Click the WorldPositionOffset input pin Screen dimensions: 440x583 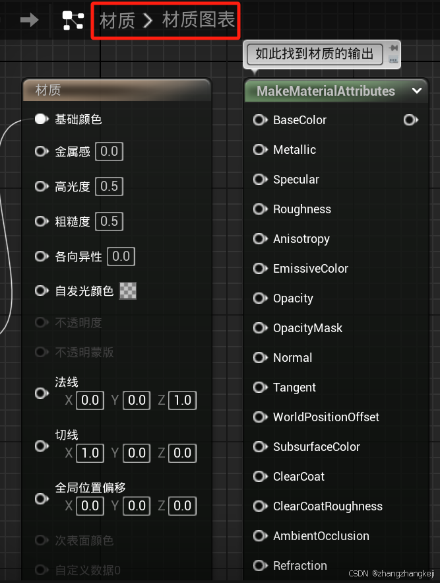click(260, 417)
